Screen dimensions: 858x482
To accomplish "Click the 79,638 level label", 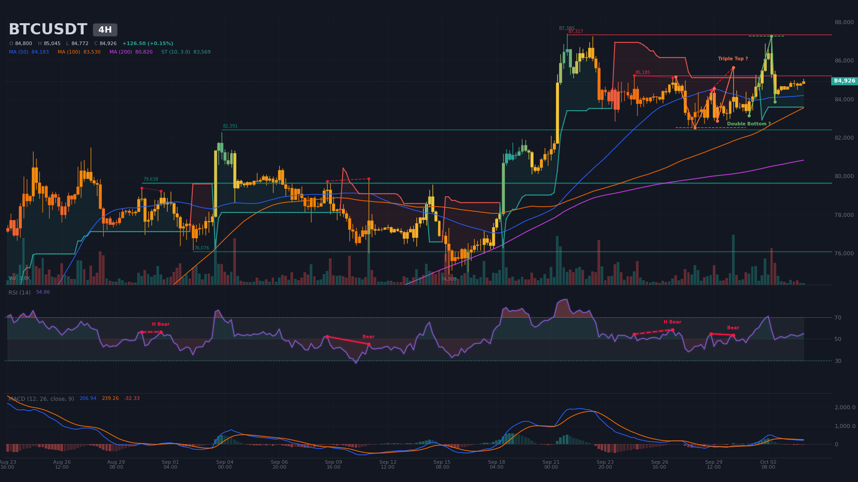I will pyautogui.click(x=151, y=179).
